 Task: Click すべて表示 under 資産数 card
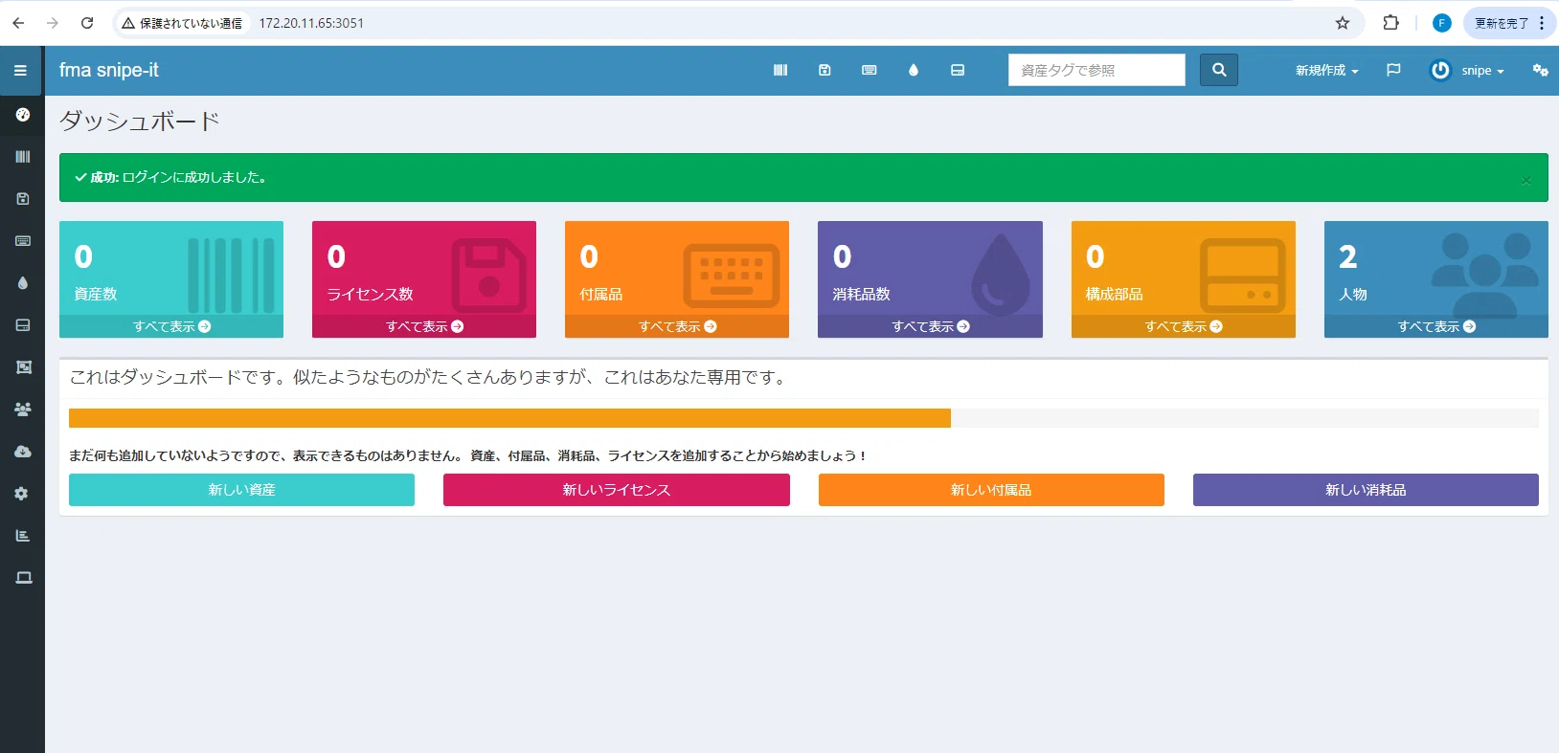171,326
